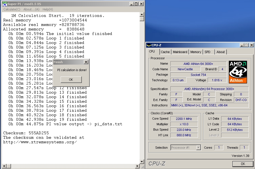The height and width of the screenshot is (169, 255).
Task: Click the Real memory line
Action: 45,20
